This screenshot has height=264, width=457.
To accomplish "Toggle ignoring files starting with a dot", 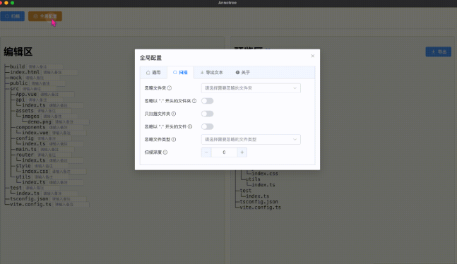I will [207, 126].
